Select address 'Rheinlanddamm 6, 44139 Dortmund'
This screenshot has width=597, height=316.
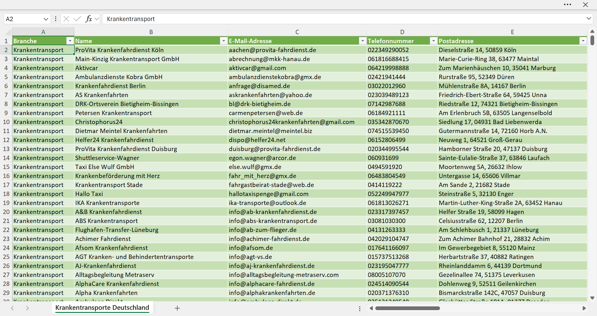click(x=512, y=266)
